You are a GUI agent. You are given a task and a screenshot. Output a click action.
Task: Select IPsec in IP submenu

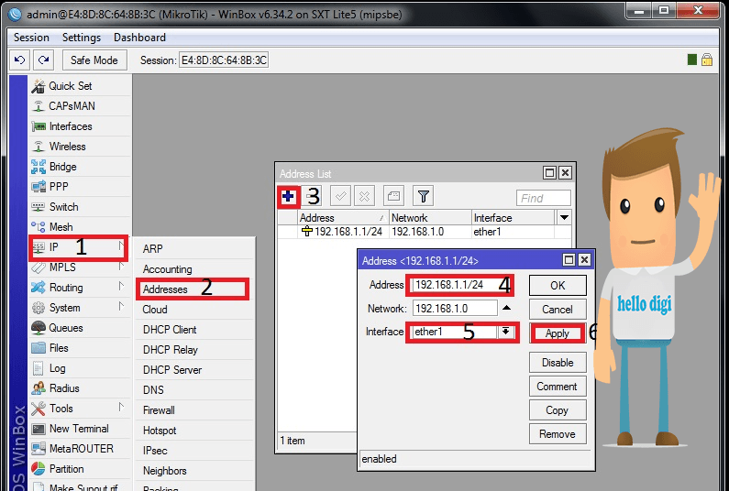coord(194,451)
